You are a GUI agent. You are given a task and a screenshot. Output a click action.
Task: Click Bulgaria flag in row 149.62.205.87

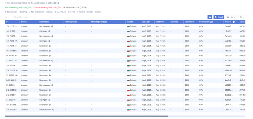pos(128,110)
